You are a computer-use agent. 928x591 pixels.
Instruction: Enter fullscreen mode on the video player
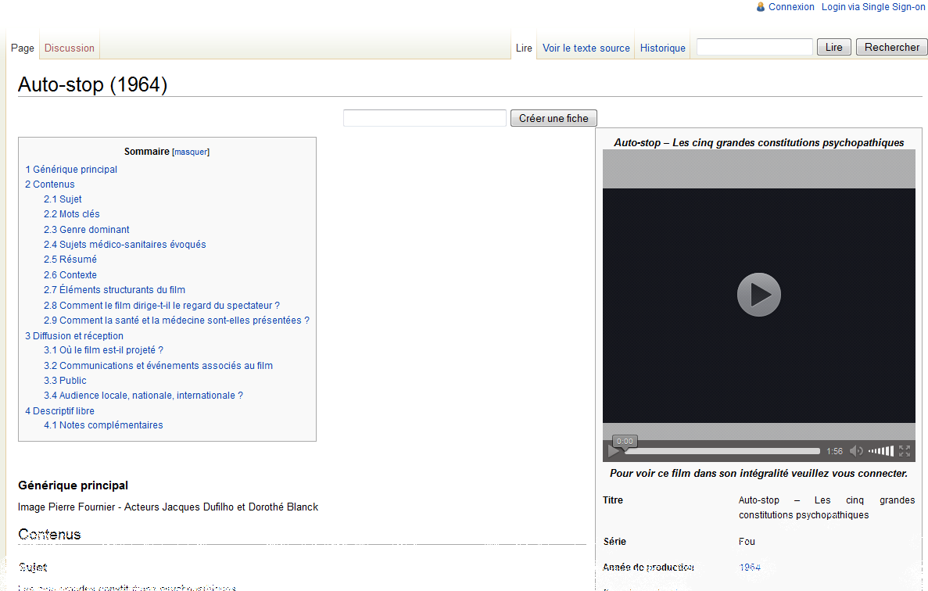(905, 451)
